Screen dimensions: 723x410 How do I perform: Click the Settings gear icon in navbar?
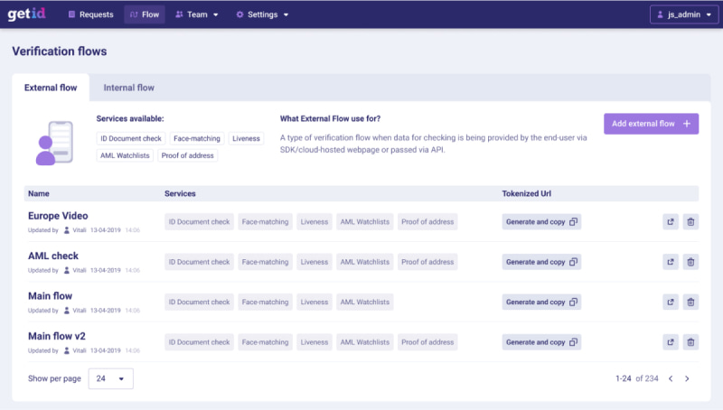[x=239, y=14]
